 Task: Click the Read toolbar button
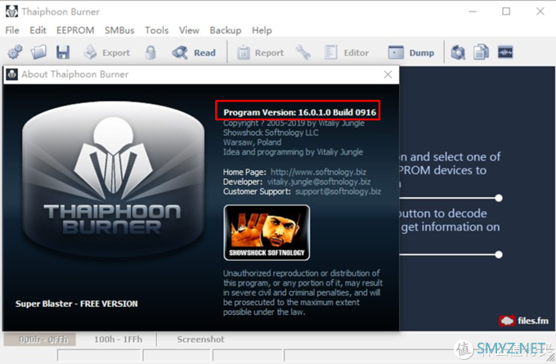click(x=194, y=52)
